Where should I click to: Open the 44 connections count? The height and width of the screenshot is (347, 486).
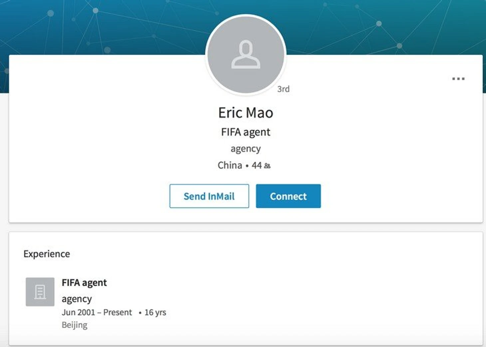[257, 165]
